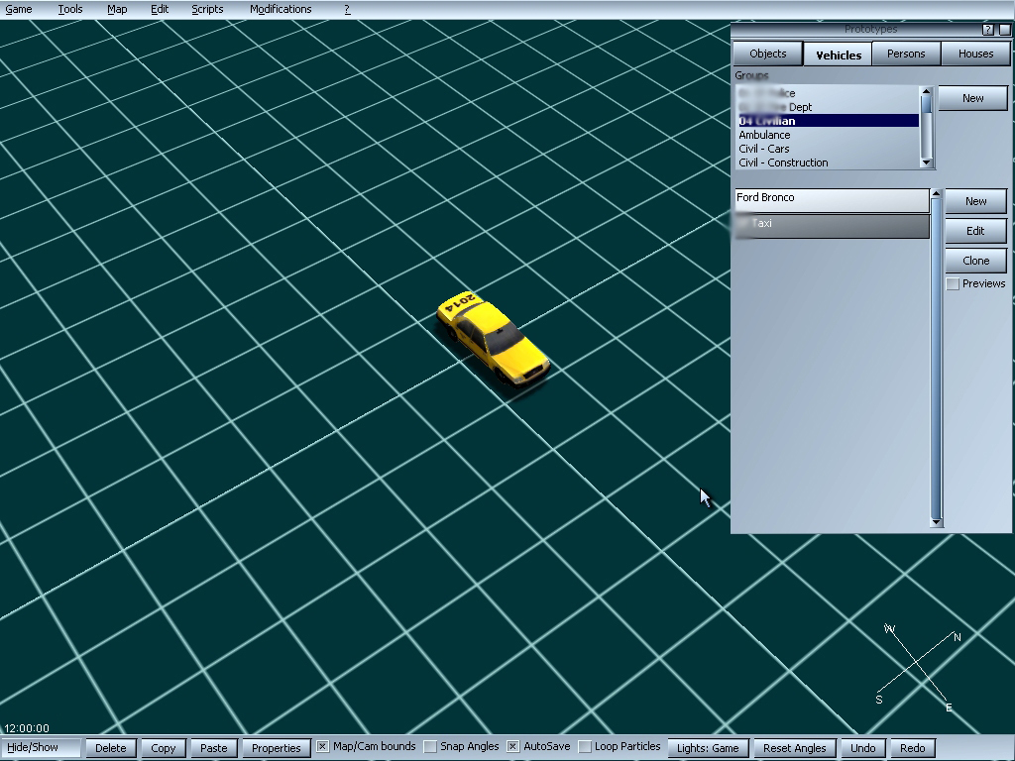
Task: Click New button next to Groups list
Action: [972, 98]
